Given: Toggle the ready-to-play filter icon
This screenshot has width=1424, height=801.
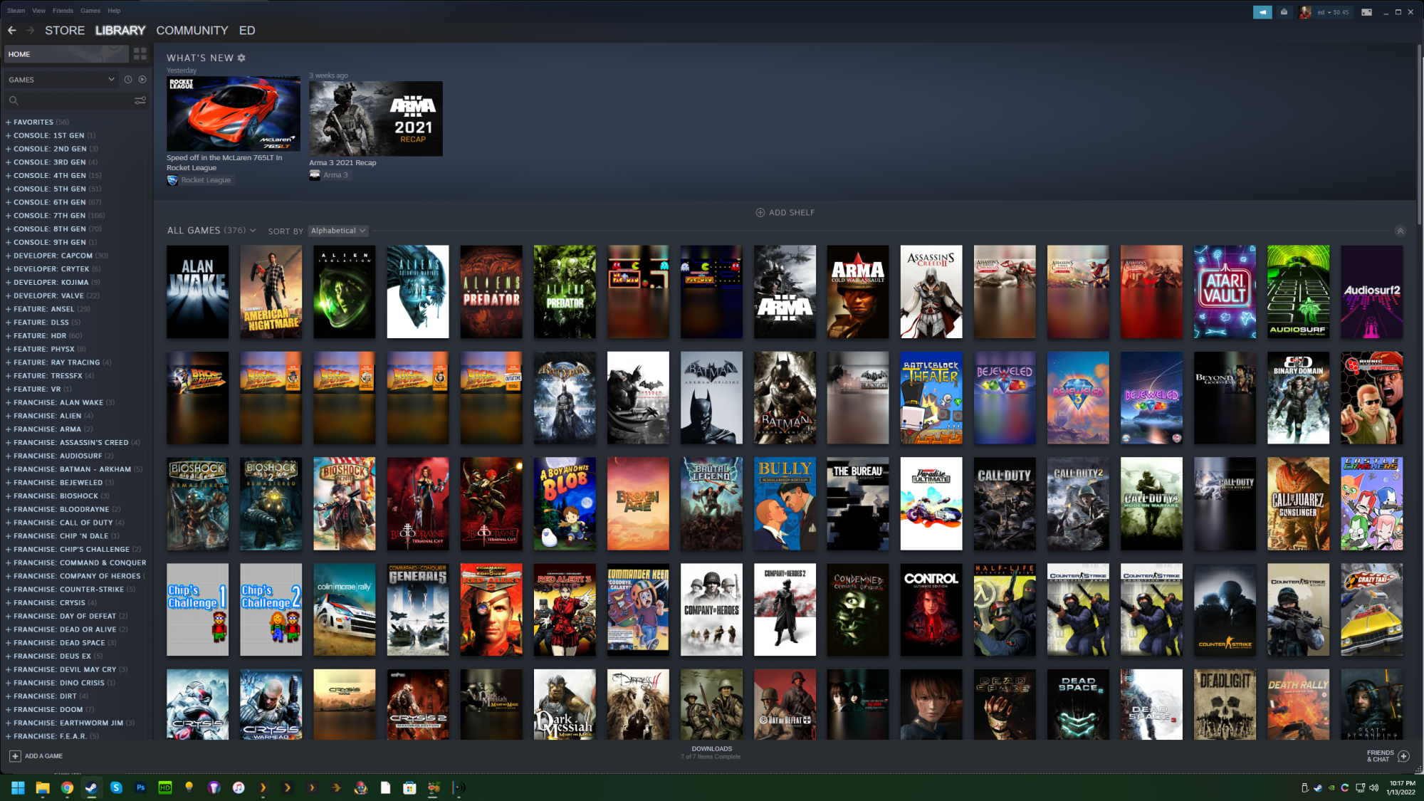Looking at the screenshot, I should tap(142, 80).
